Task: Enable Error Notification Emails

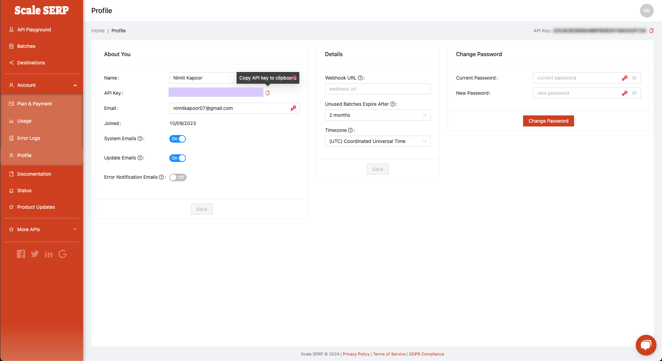Action: [178, 177]
